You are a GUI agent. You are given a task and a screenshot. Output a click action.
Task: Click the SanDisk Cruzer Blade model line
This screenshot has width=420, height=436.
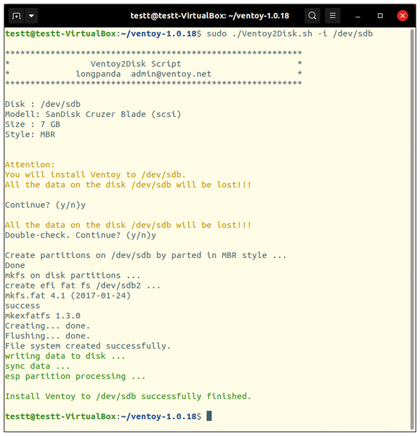(93, 114)
